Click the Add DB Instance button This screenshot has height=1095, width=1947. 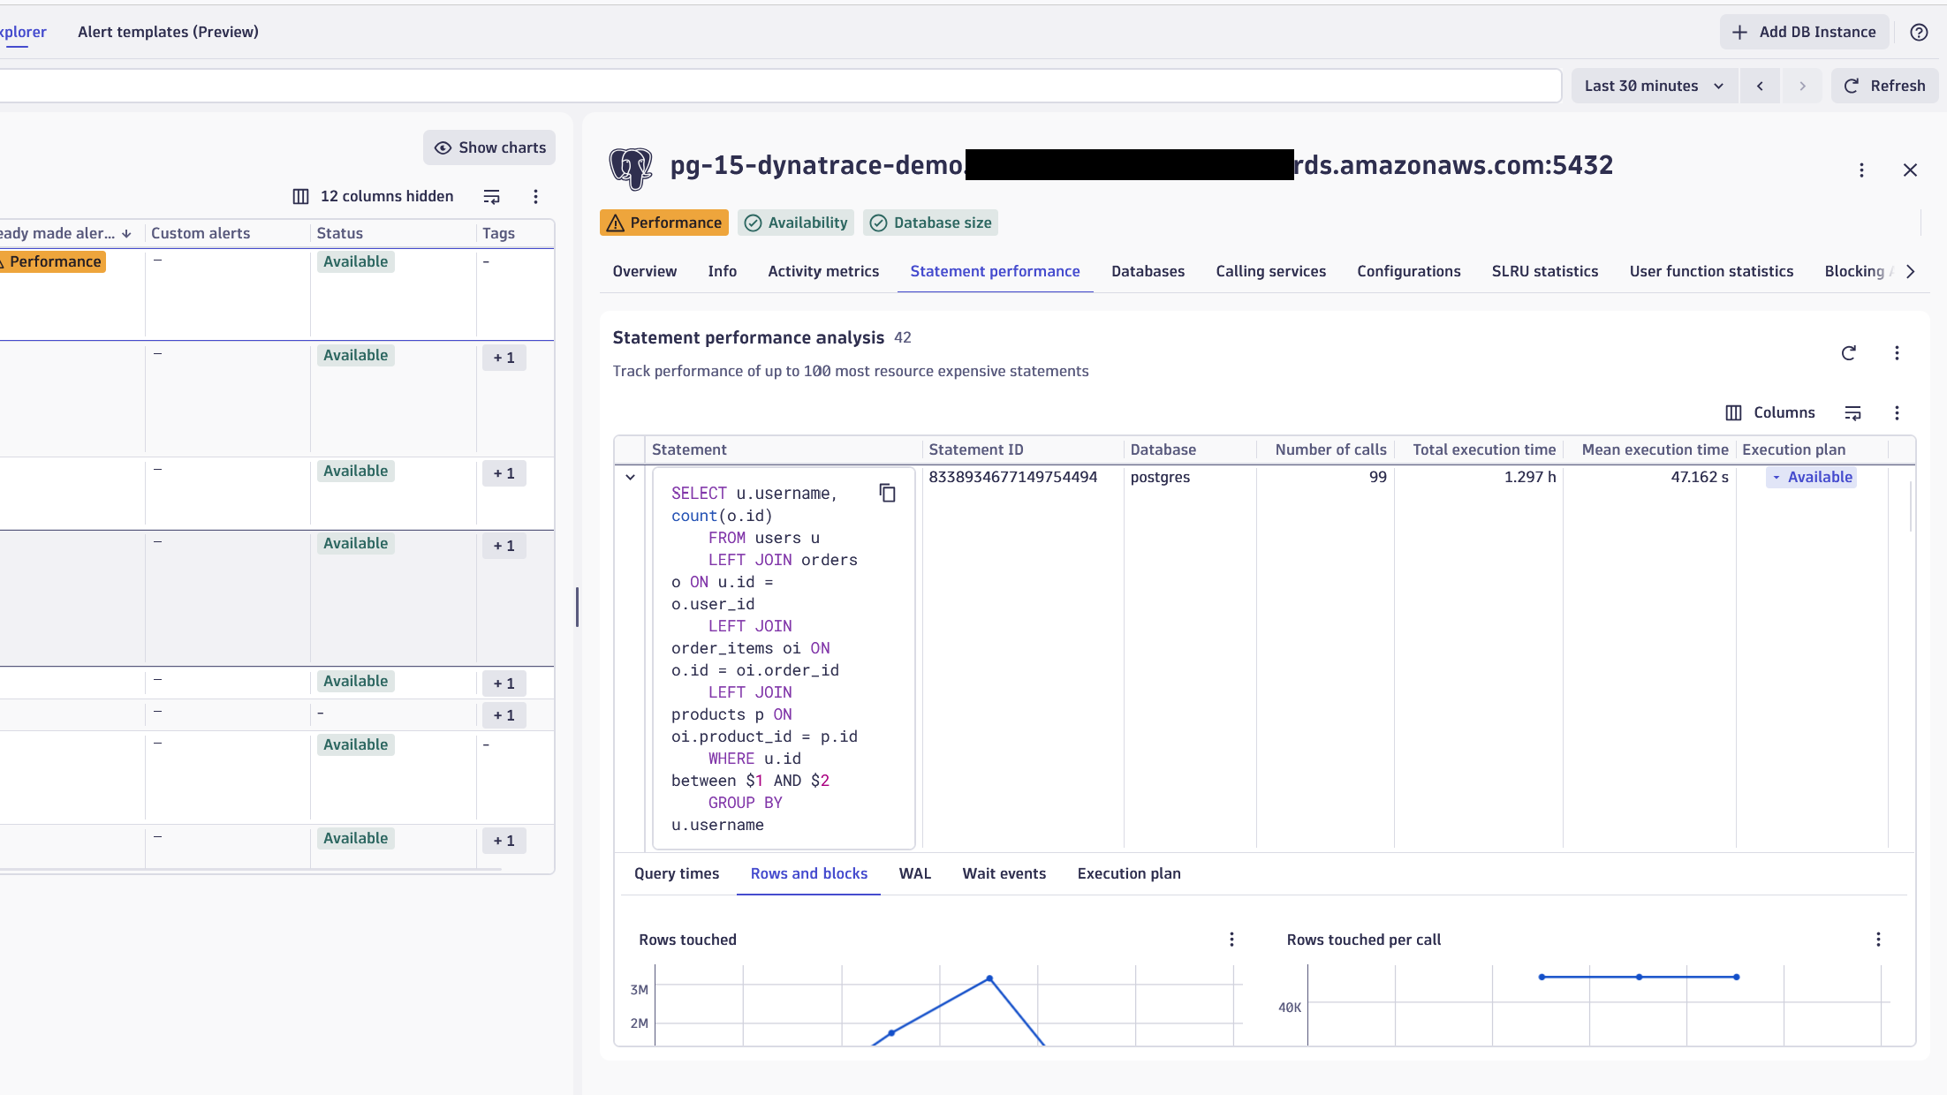click(x=1802, y=32)
